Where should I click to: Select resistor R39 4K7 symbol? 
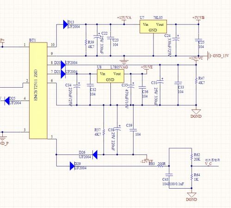(86, 42)
